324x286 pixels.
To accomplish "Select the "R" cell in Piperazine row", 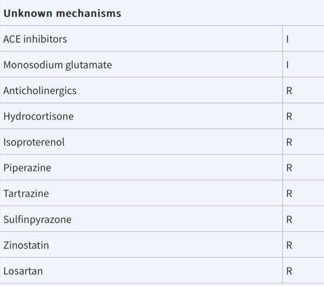I will coord(289,168).
